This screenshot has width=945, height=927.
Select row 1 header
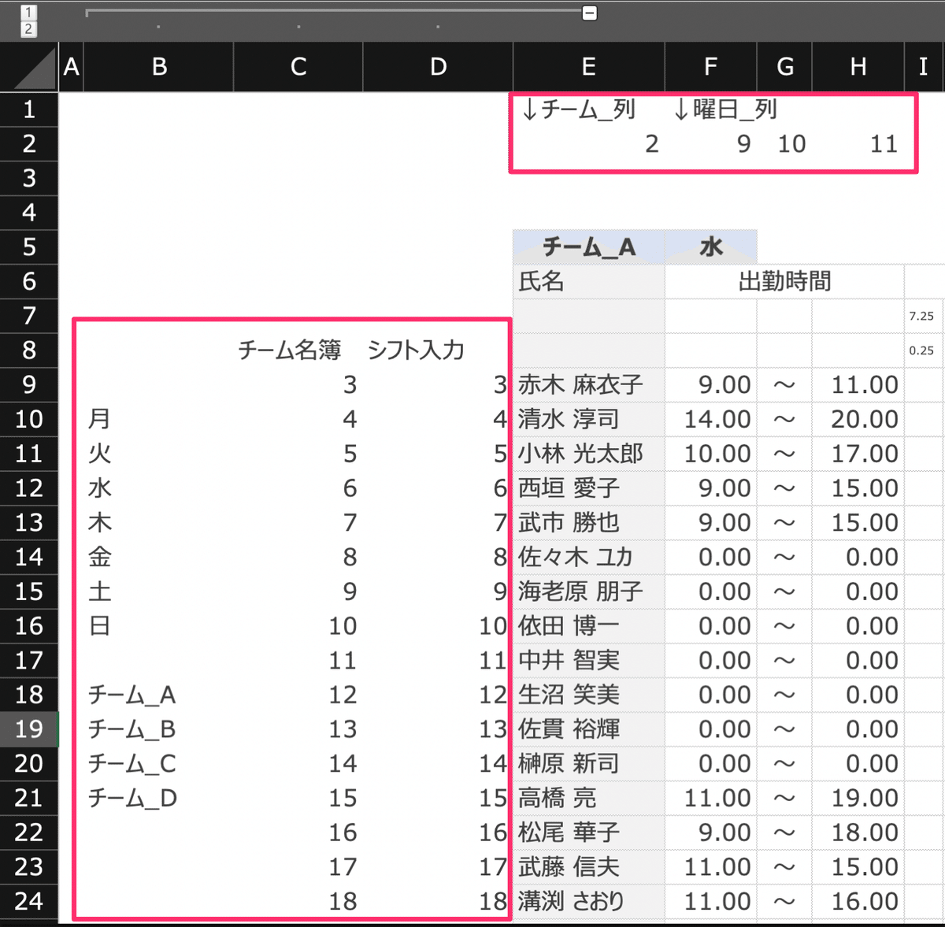click(29, 109)
